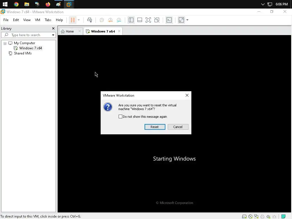Cancel the reset confirmation dialog
This screenshot has height=219, width=292.
[178, 127]
